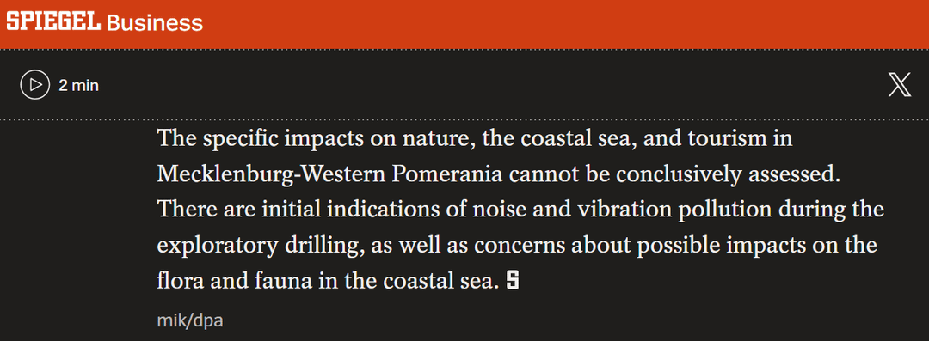Click the '2 min' audio duration label
The height and width of the screenshot is (341, 929).
click(x=79, y=85)
